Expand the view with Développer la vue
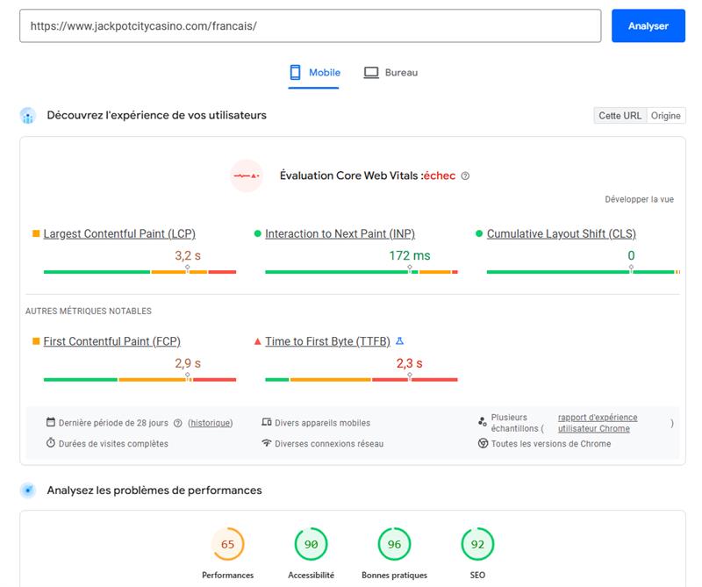The width and height of the screenshot is (702, 587). click(x=640, y=199)
